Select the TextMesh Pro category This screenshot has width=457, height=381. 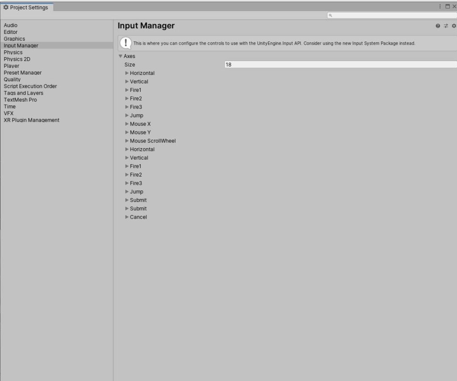[x=21, y=100]
